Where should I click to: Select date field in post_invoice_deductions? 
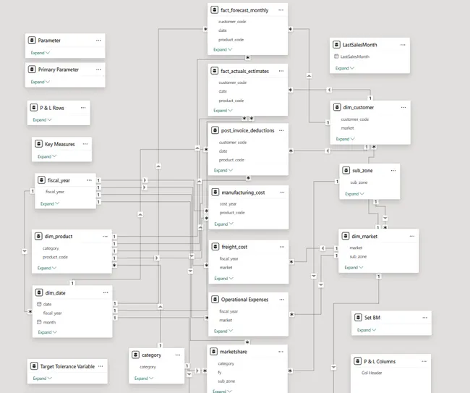pos(223,151)
